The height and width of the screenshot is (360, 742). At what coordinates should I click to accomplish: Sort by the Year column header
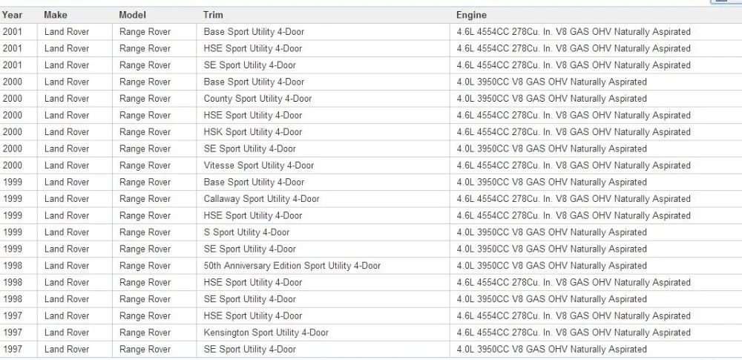click(12, 15)
